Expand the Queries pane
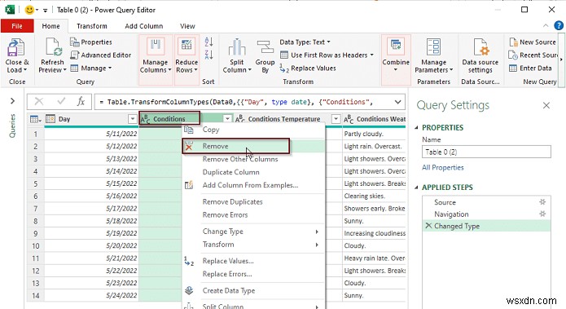This screenshot has height=309, width=566. [13, 101]
